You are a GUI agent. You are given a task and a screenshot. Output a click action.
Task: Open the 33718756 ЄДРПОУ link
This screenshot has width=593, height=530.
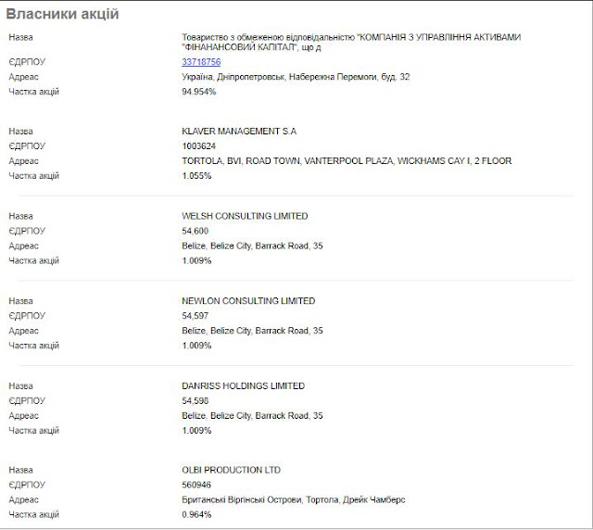(x=201, y=62)
